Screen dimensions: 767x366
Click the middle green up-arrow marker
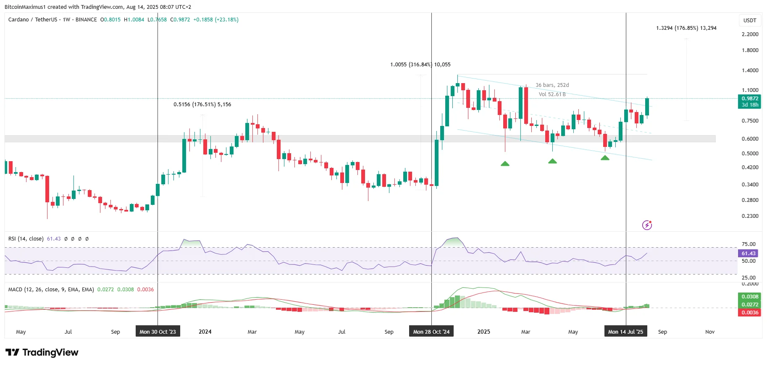(x=552, y=161)
